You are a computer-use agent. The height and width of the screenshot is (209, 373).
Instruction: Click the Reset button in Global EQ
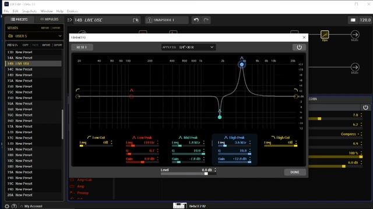pyautogui.click(x=82, y=47)
